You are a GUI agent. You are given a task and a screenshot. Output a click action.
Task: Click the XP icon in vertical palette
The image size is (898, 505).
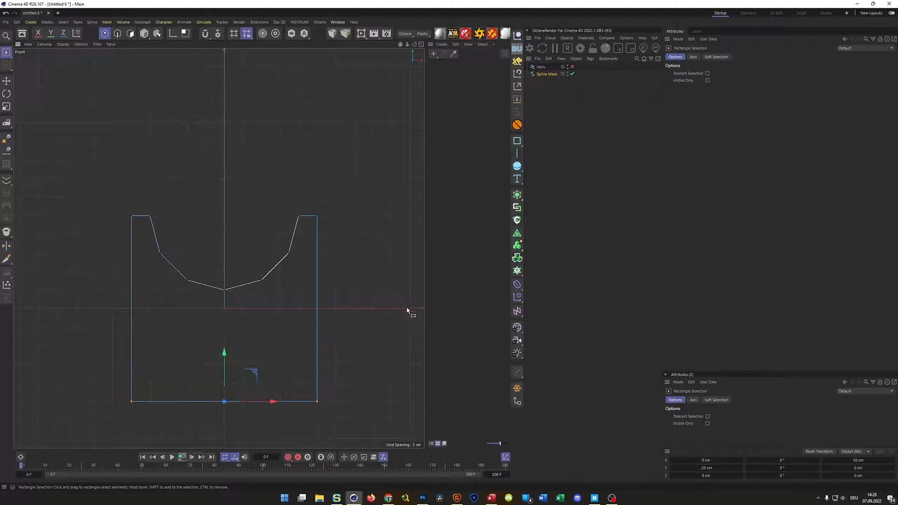(x=517, y=60)
